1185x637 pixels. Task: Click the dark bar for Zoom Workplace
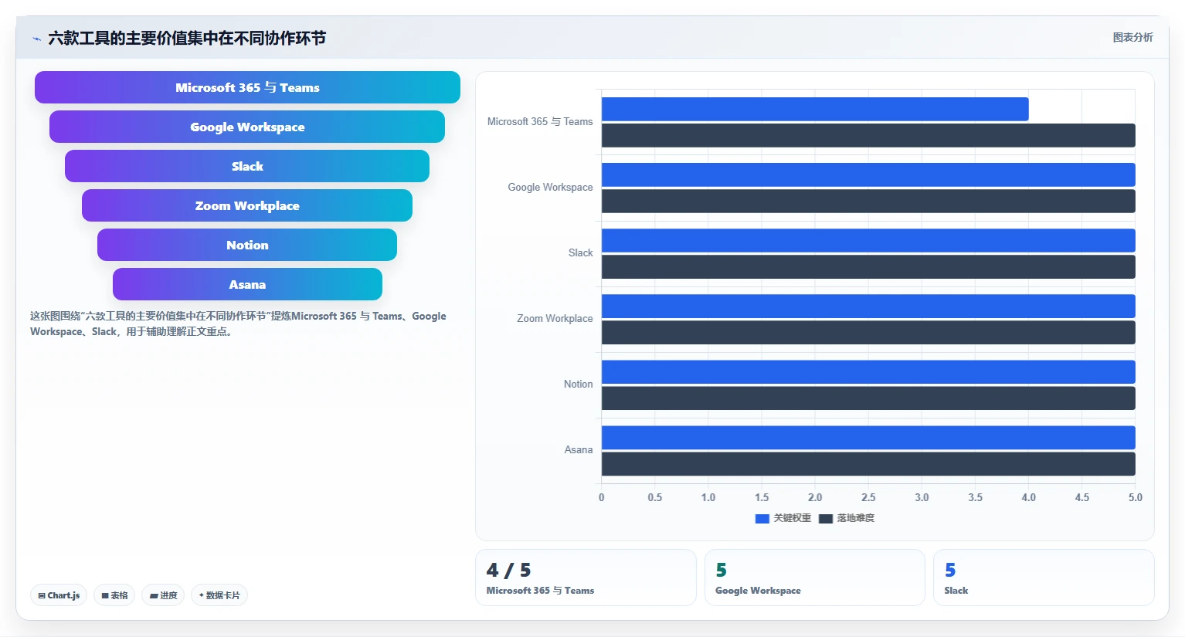pyautogui.click(x=868, y=332)
